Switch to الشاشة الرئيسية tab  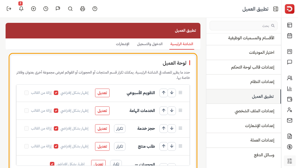182,44
